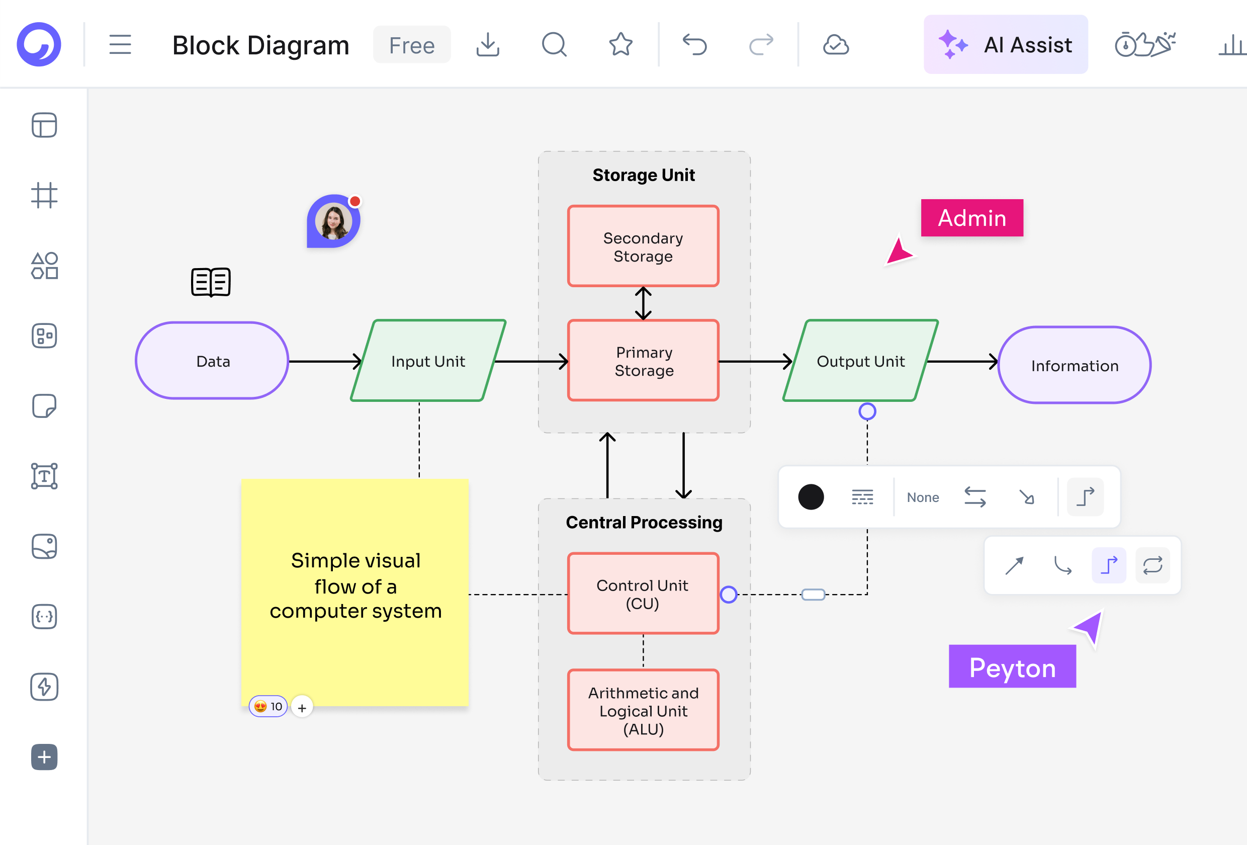This screenshot has width=1247, height=845.
Task: Star the board as favorite
Action: click(621, 45)
